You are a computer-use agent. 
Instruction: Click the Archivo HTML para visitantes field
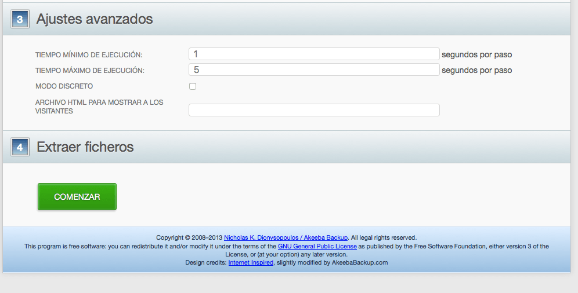coord(314,110)
